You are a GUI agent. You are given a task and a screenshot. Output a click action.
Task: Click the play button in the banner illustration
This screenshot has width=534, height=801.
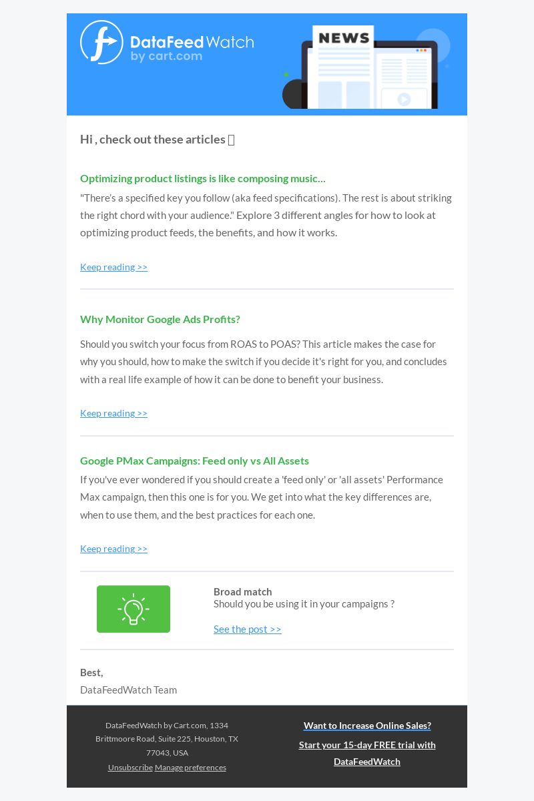[404, 99]
